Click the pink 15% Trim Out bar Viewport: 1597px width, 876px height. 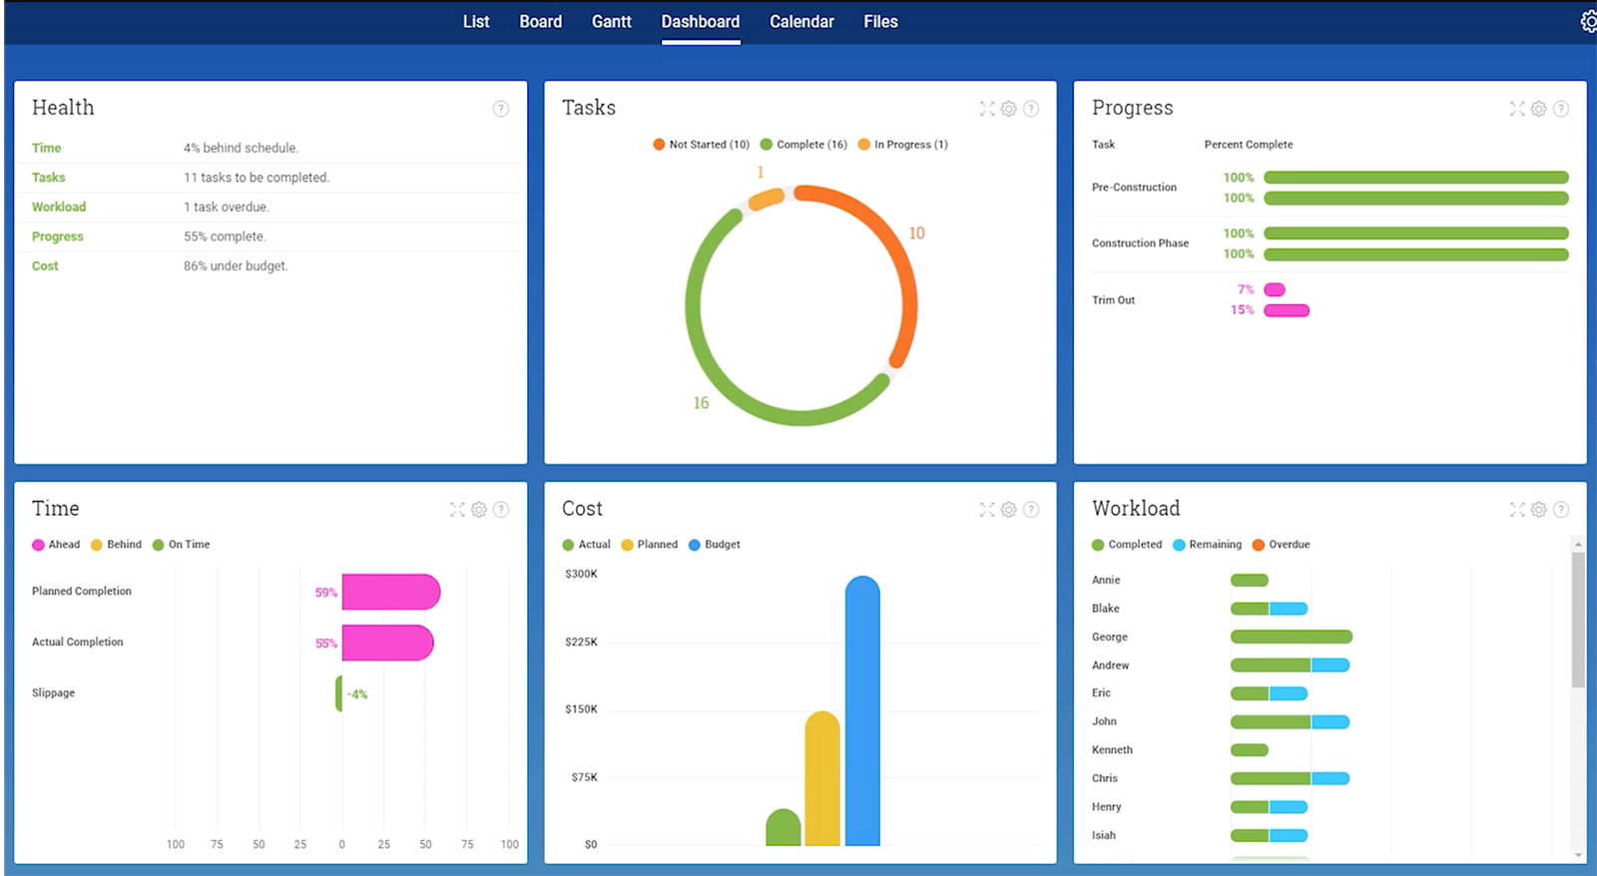[1287, 310]
